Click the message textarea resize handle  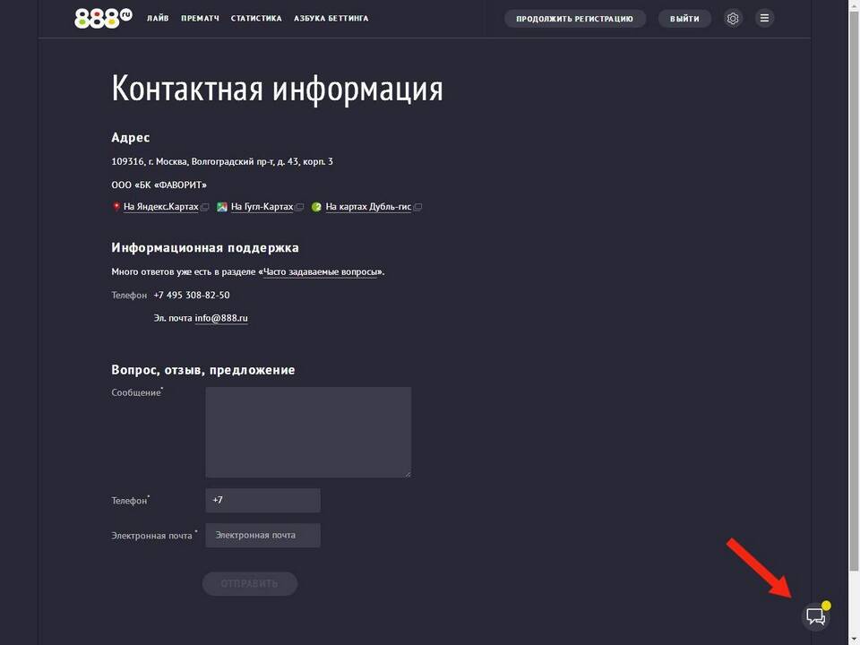click(x=408, y=474)
